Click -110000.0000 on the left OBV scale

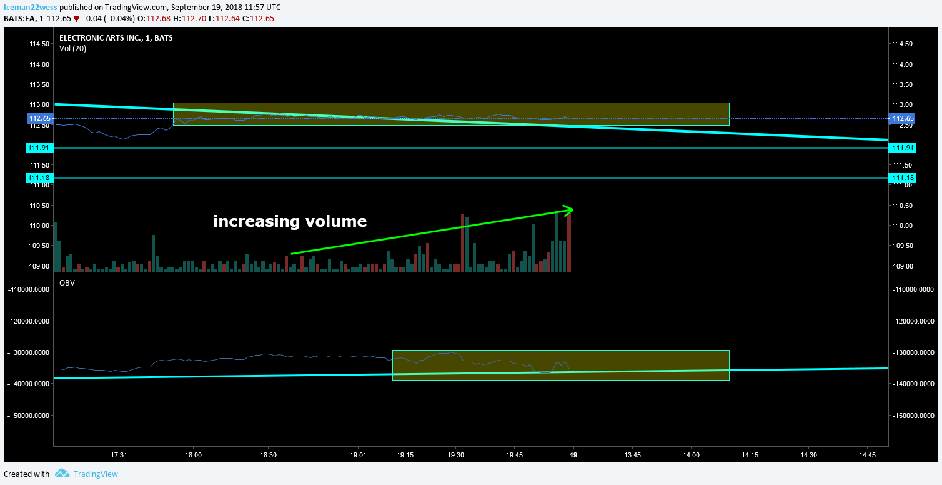28,289
